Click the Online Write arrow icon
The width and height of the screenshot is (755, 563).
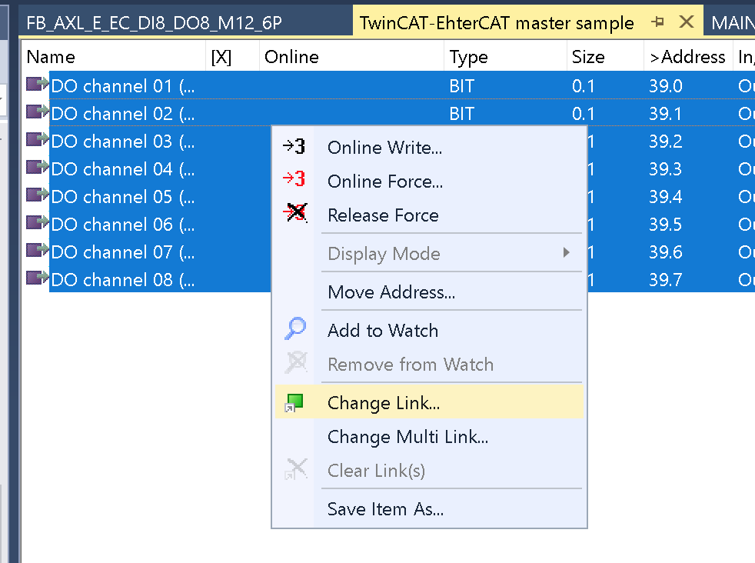[294, 146]
